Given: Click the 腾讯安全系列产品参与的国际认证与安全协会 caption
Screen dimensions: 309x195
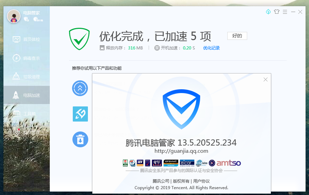Looking at the screenshot, I should click(181, 171).
